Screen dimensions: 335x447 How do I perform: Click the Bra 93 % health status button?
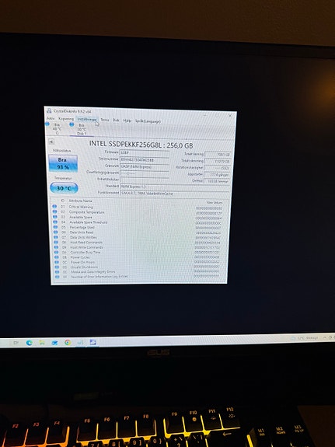(x=63, y=163)
